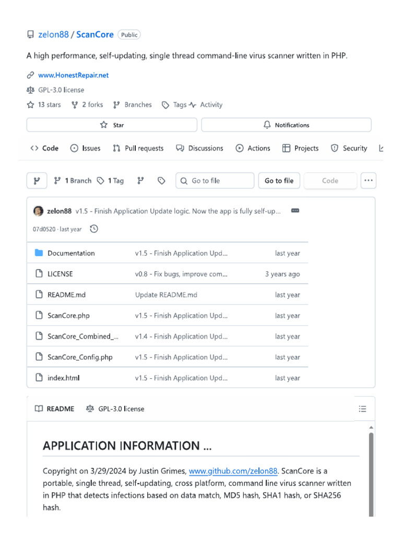Viewport: 401px width, 535px height.
Task: Open the ScanCore_Combined_... file
Action: point(83,336)
